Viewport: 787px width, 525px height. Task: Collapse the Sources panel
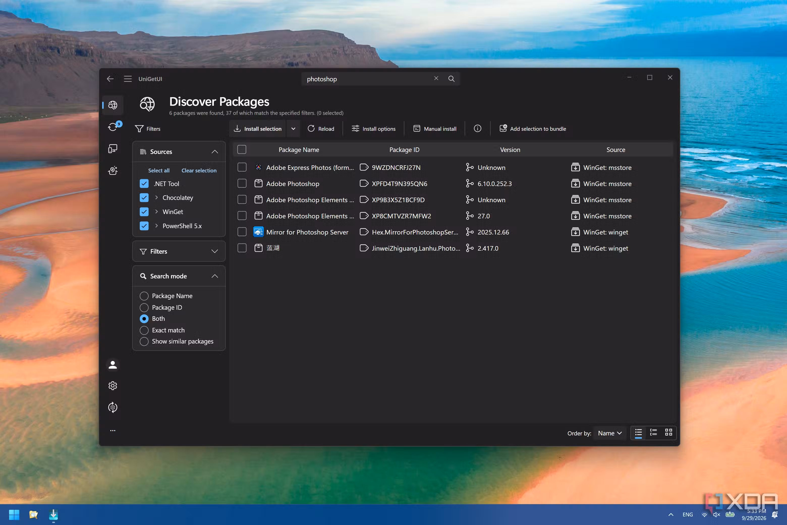[x=214, y=152]
